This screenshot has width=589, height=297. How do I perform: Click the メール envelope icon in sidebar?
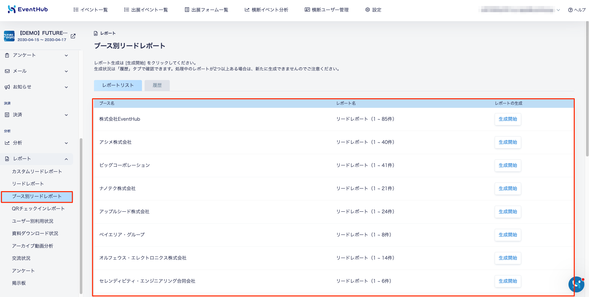click(7, 71)
